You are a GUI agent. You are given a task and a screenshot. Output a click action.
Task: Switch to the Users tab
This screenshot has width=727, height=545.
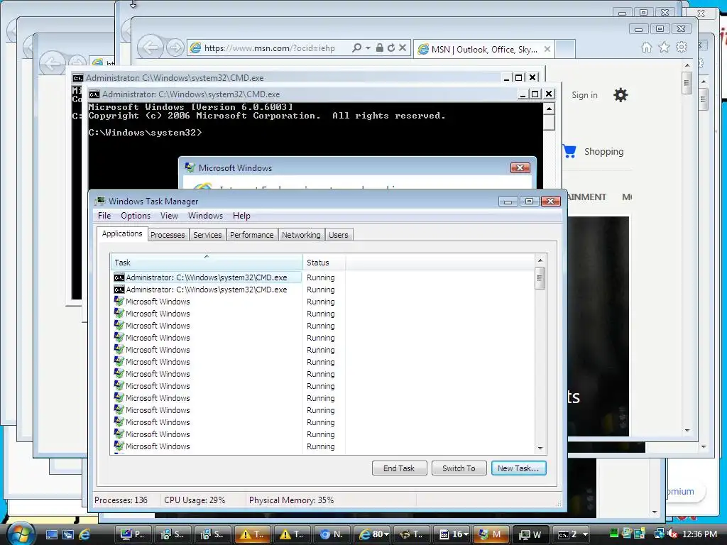click(339, 235)
